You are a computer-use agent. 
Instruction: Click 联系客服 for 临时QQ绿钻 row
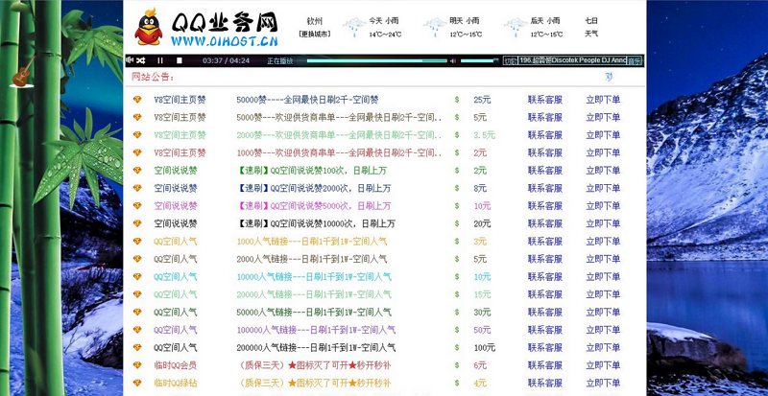[544, 383]
